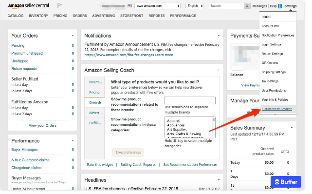Open the ORDERS menu
Viewport: 312px width, 194px height.
coord(80,16)
